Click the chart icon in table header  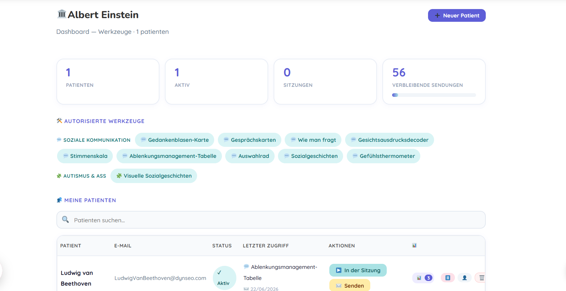[414, 245]
